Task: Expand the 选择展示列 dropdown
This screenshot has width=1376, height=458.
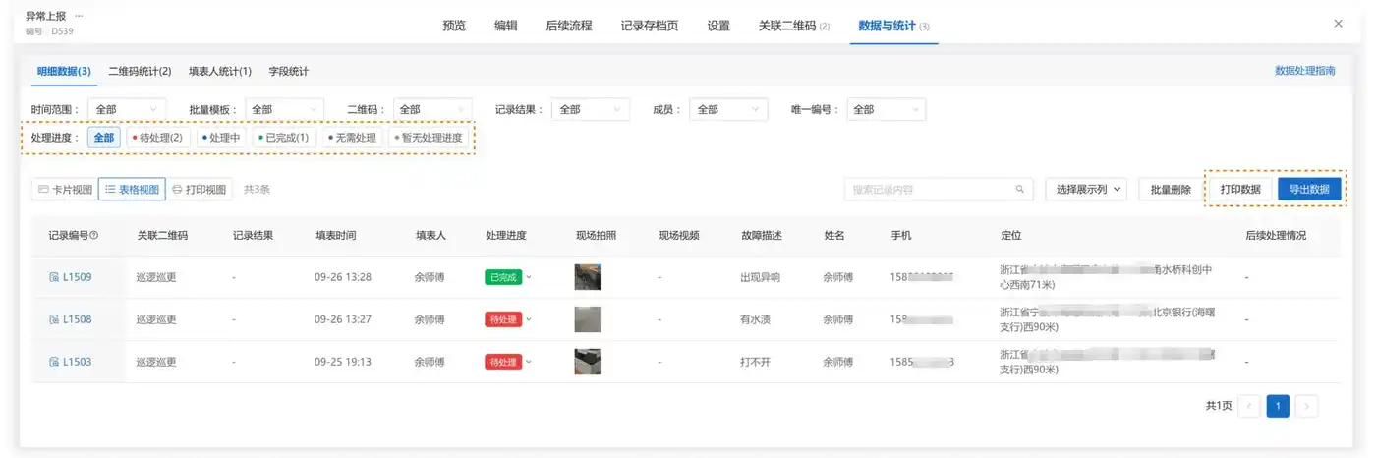Action: pyautogui.click(x=1085, y=189)
